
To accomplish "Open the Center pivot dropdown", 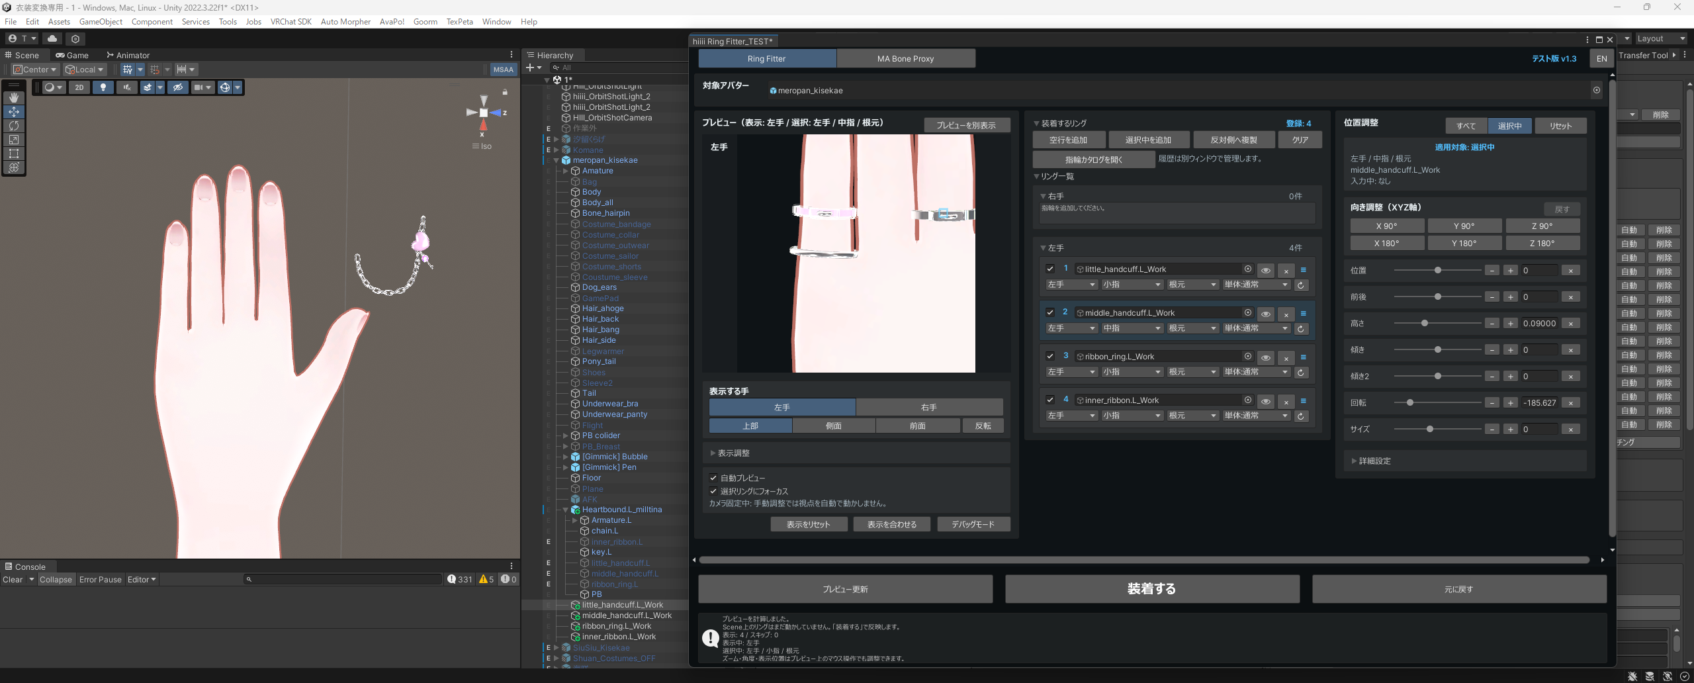I will (x=35, y=69).
